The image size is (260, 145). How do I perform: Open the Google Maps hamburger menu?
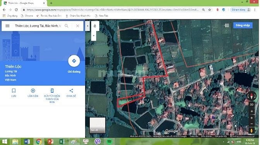(x=7, y=26)
